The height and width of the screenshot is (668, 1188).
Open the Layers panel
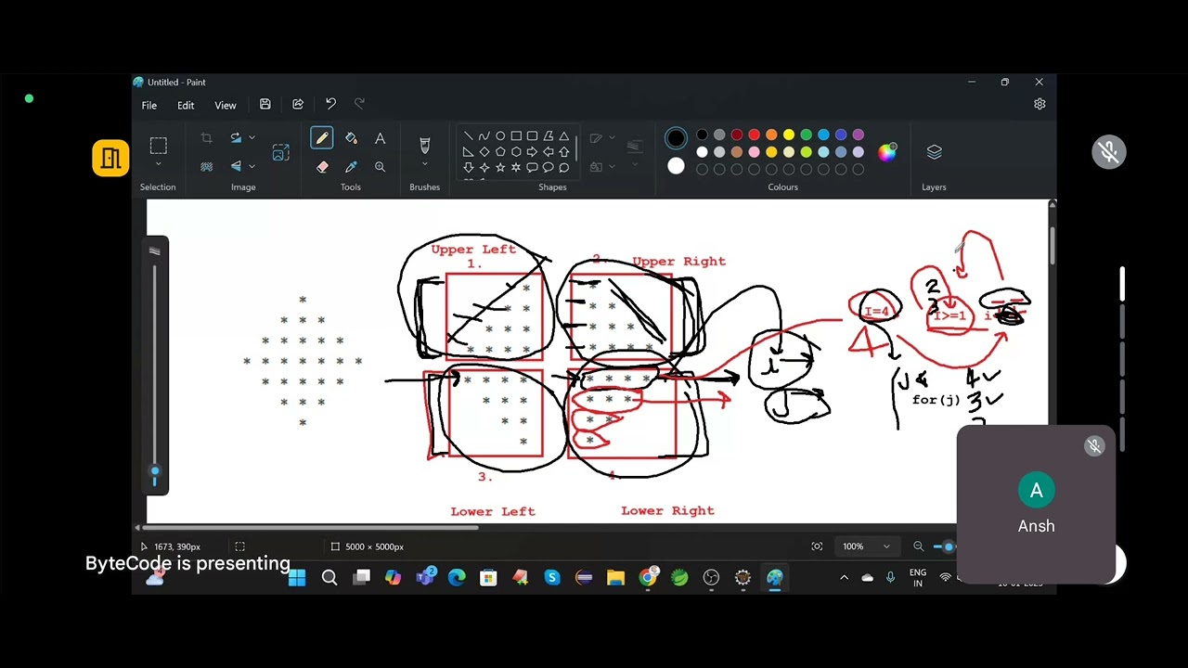(934, 152)
